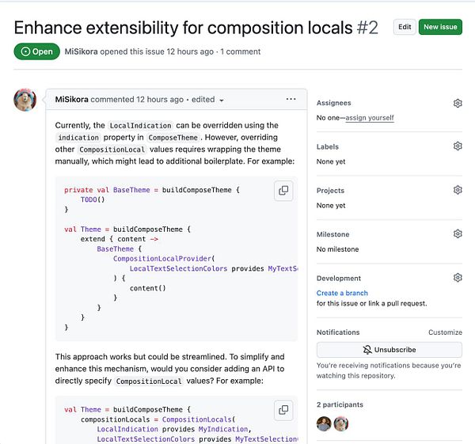Screen dimensions: 475x444
Task: View the second participant's avatar
Action: tap(341, 423)
